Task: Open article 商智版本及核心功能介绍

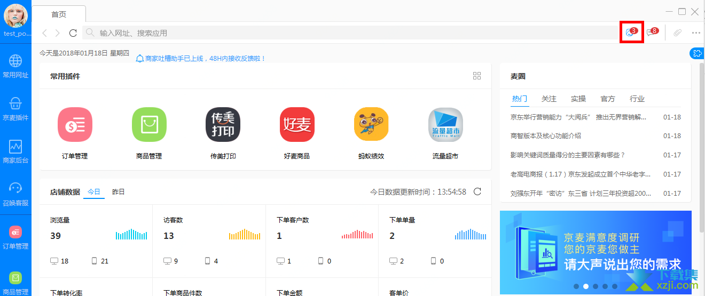Action: tap(546, 136)
